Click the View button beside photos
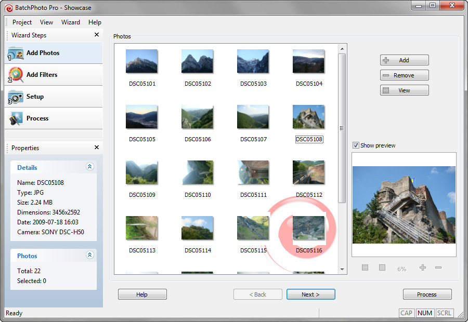 [x=405, y=90]
